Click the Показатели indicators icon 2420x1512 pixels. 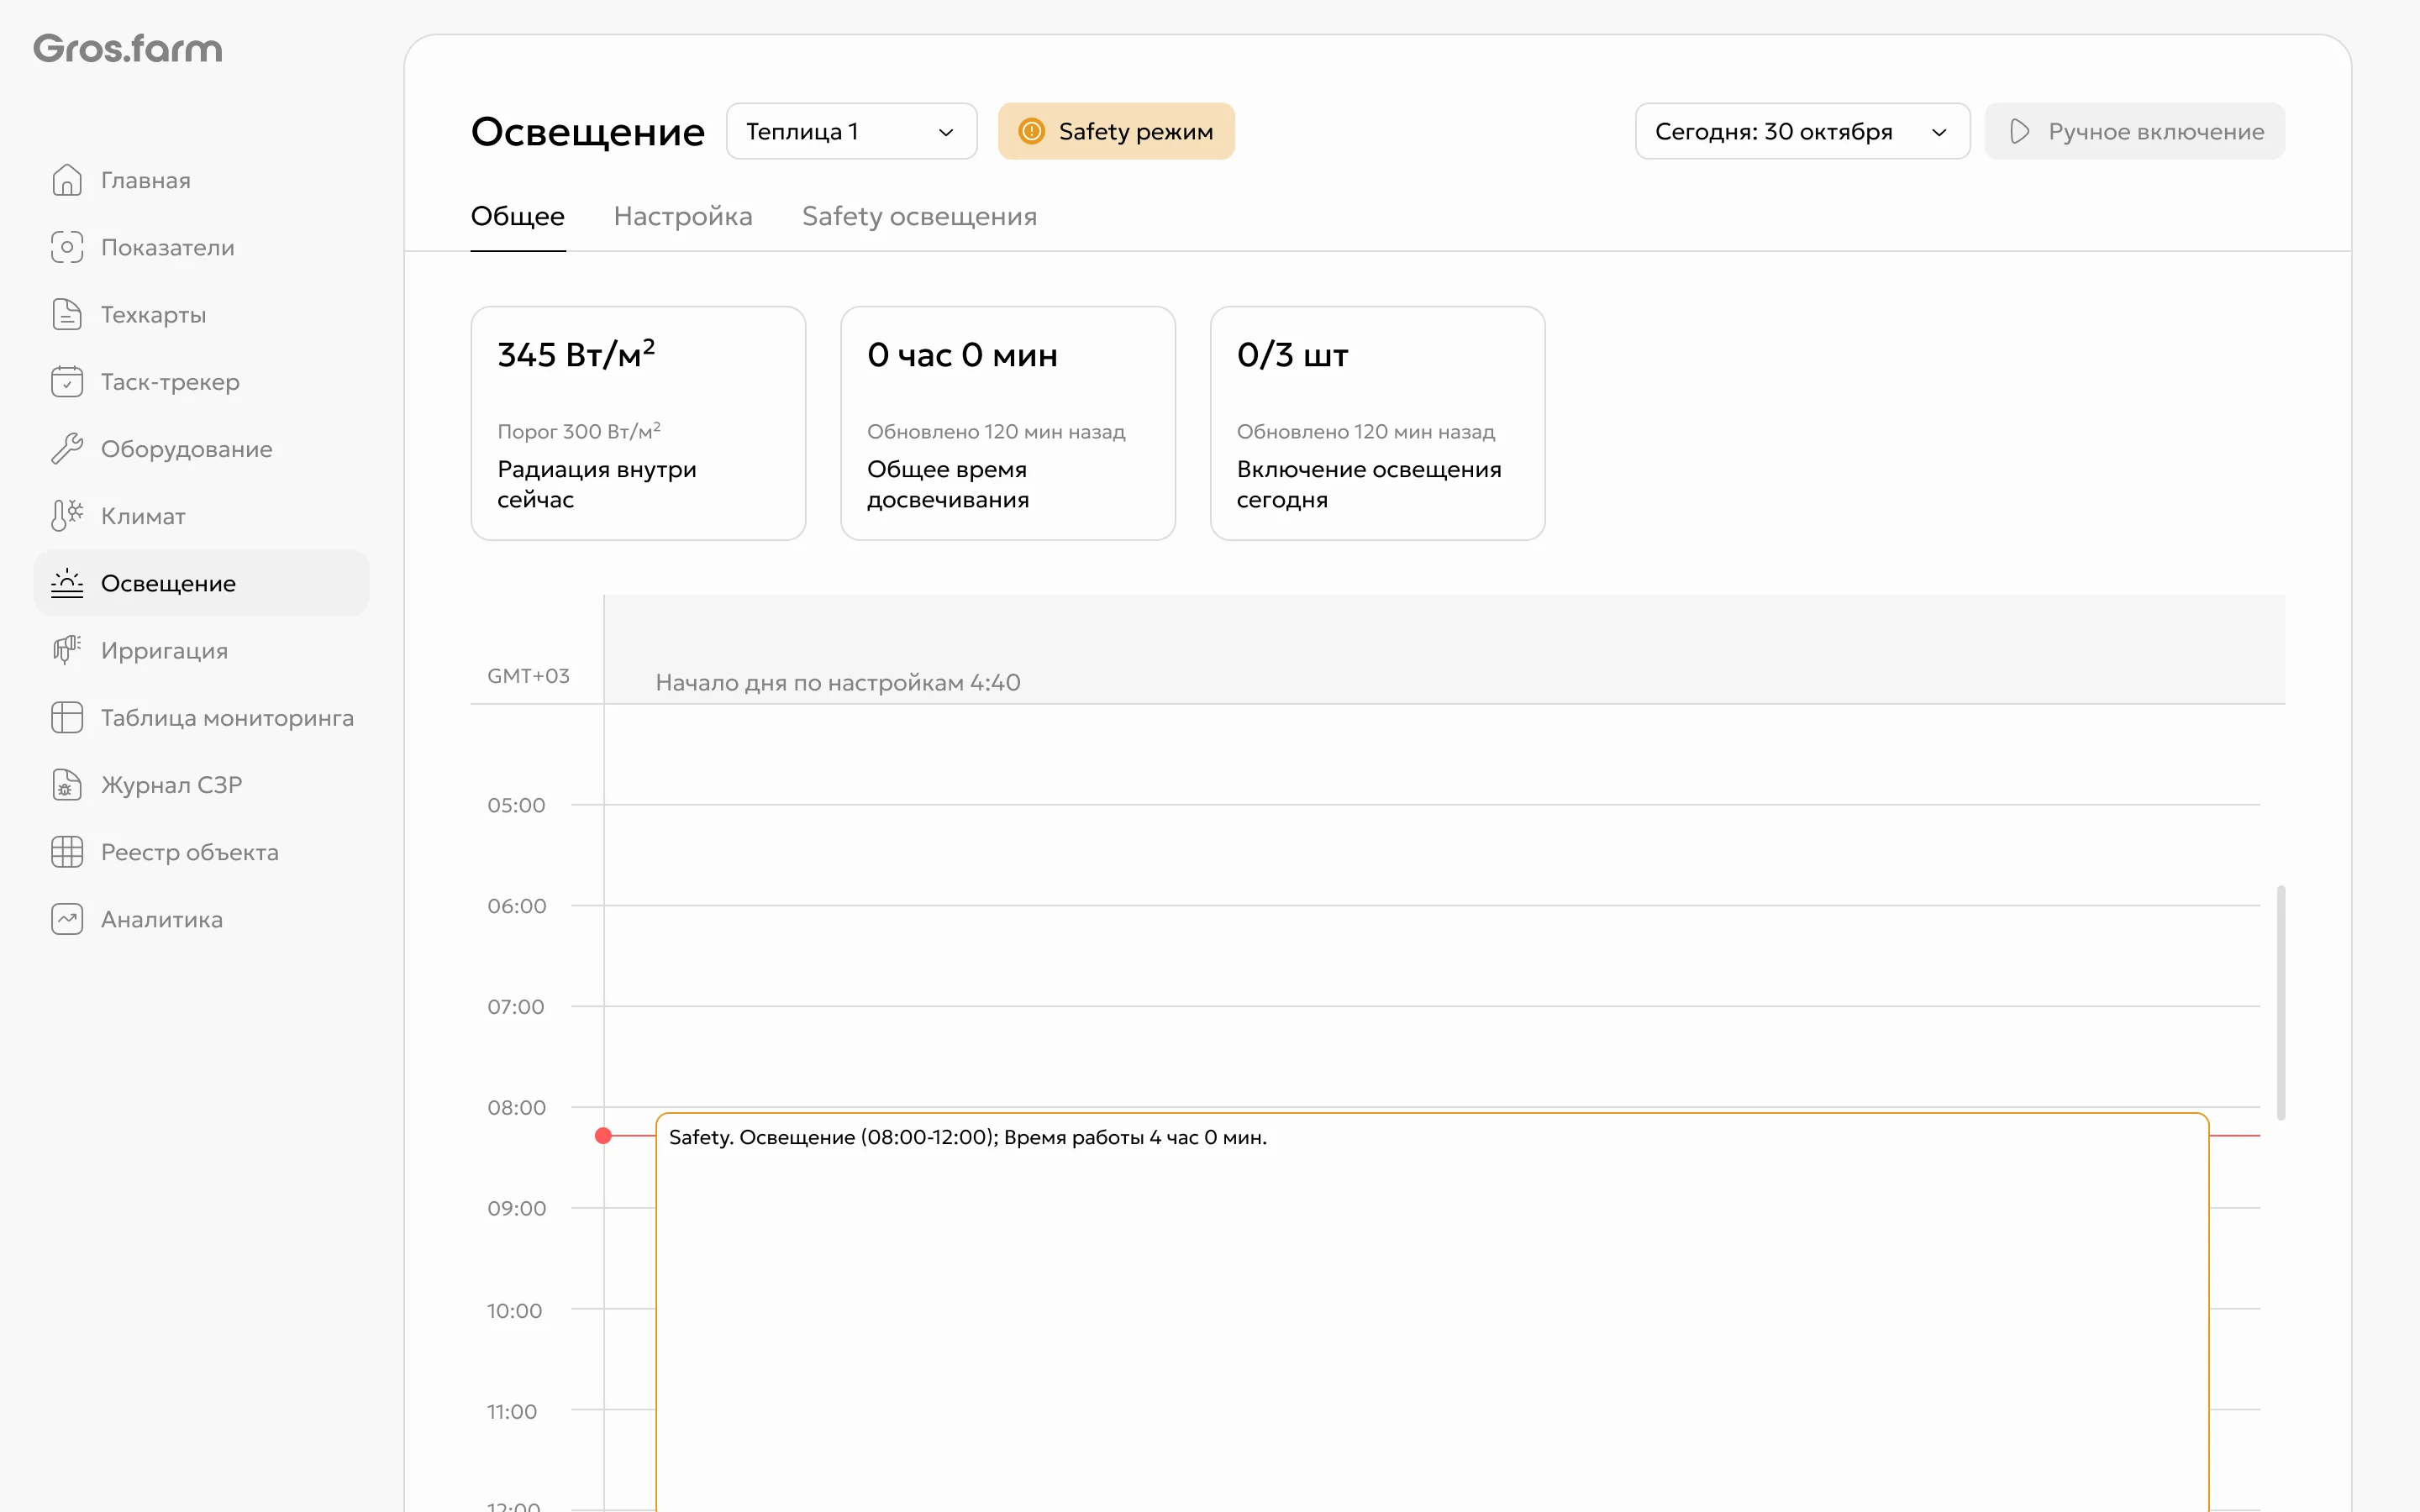click(x=67, y=247)
